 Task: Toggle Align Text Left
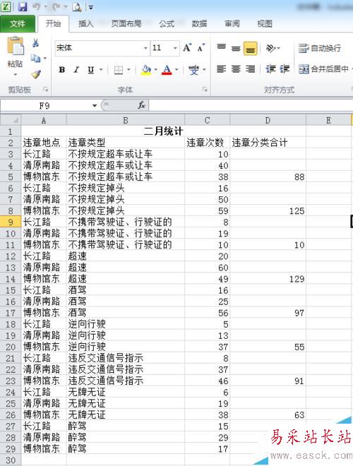click(222, 69)
